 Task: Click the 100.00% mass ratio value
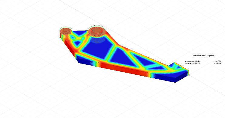(x=218, y=61)
